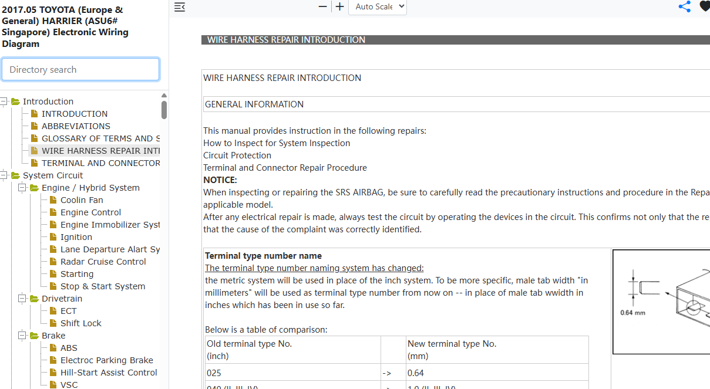
Task: Open the Coolin Fan circuit
Action: (x=82, y=200)
